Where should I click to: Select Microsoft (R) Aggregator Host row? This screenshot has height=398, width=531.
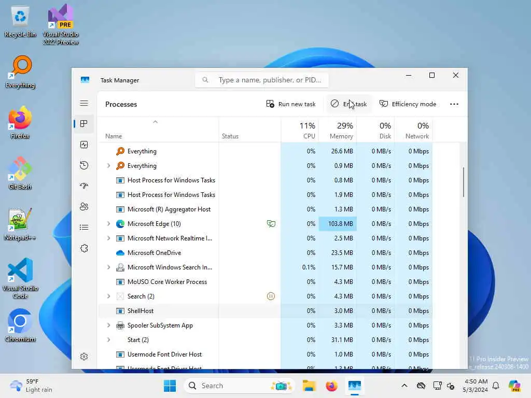coord(265,209)
